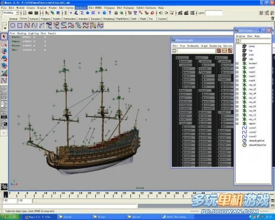Viewport: 275px width, 220px height.
Task: Click the time slider at frame 20
Action: [89, 194]
